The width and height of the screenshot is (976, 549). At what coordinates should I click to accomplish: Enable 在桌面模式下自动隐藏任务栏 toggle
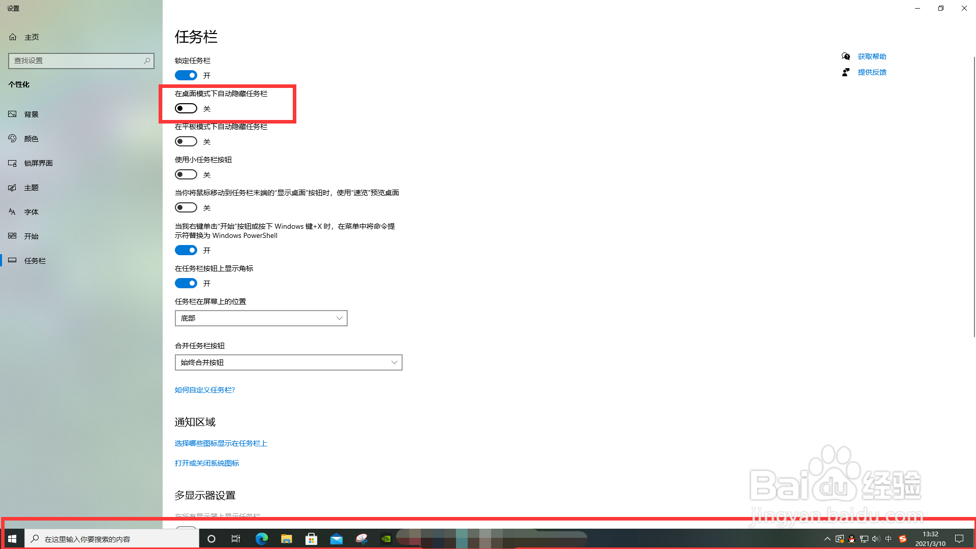[186, 108]
